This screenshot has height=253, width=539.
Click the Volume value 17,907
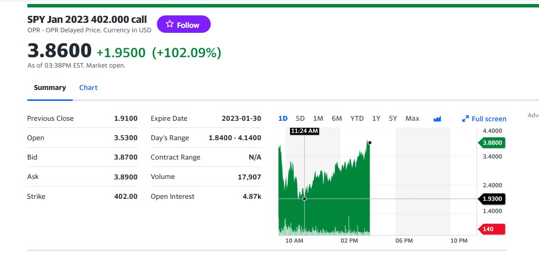coord(250,177)
